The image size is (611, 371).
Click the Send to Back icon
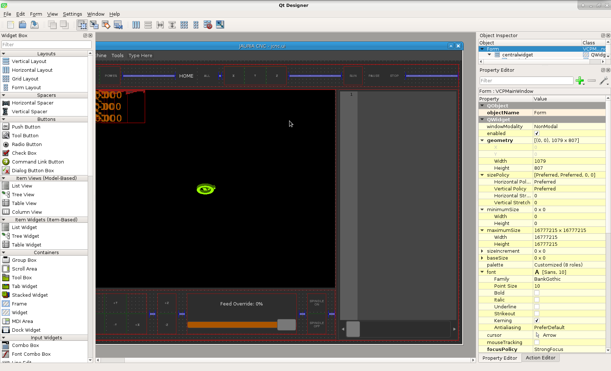click(52, 24)
